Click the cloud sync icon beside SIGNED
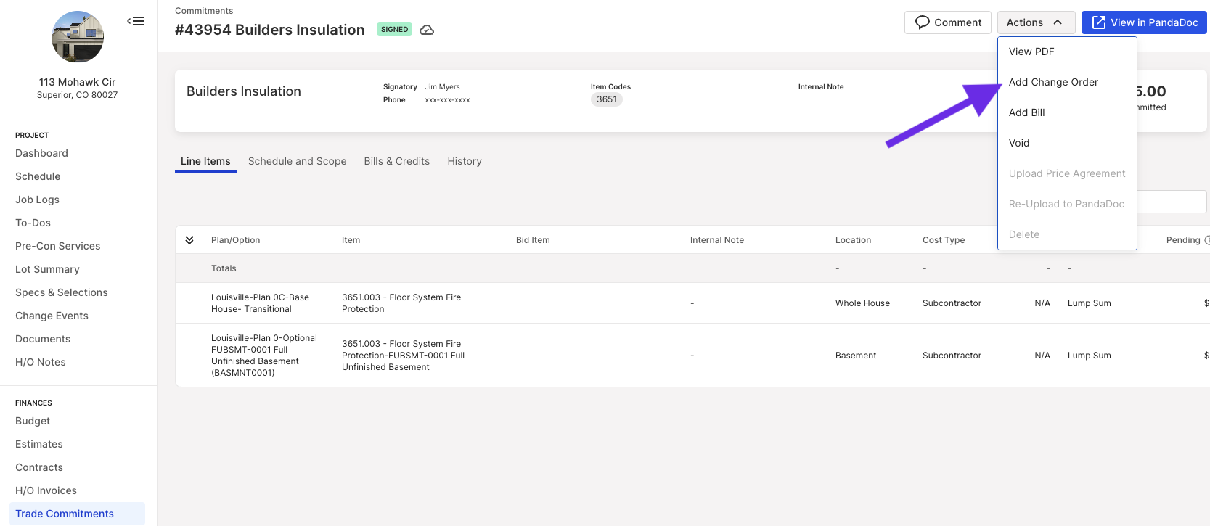The width and height of the screenshot is (1210, 526). click(x=427, y=30)
